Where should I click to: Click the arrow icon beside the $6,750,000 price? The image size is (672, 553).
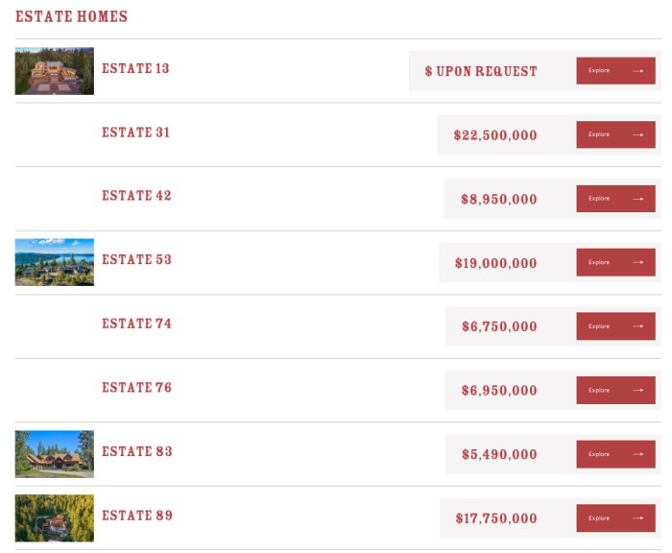637,326
